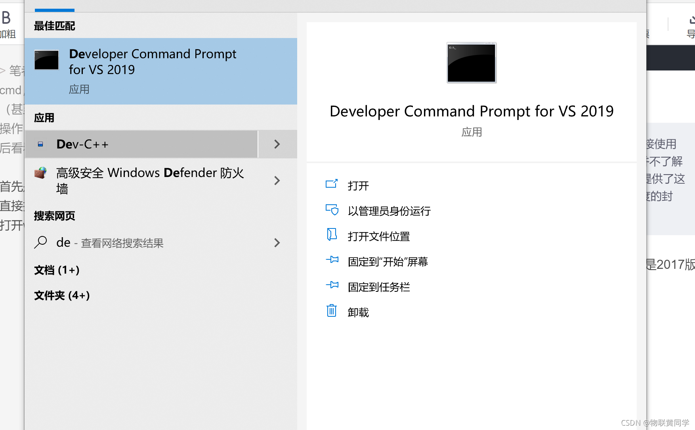Viewport: 695px width, 430px height.
Task: Click the trash can uninstall icon
Action: pyautogui.click(x=332, y=310)
